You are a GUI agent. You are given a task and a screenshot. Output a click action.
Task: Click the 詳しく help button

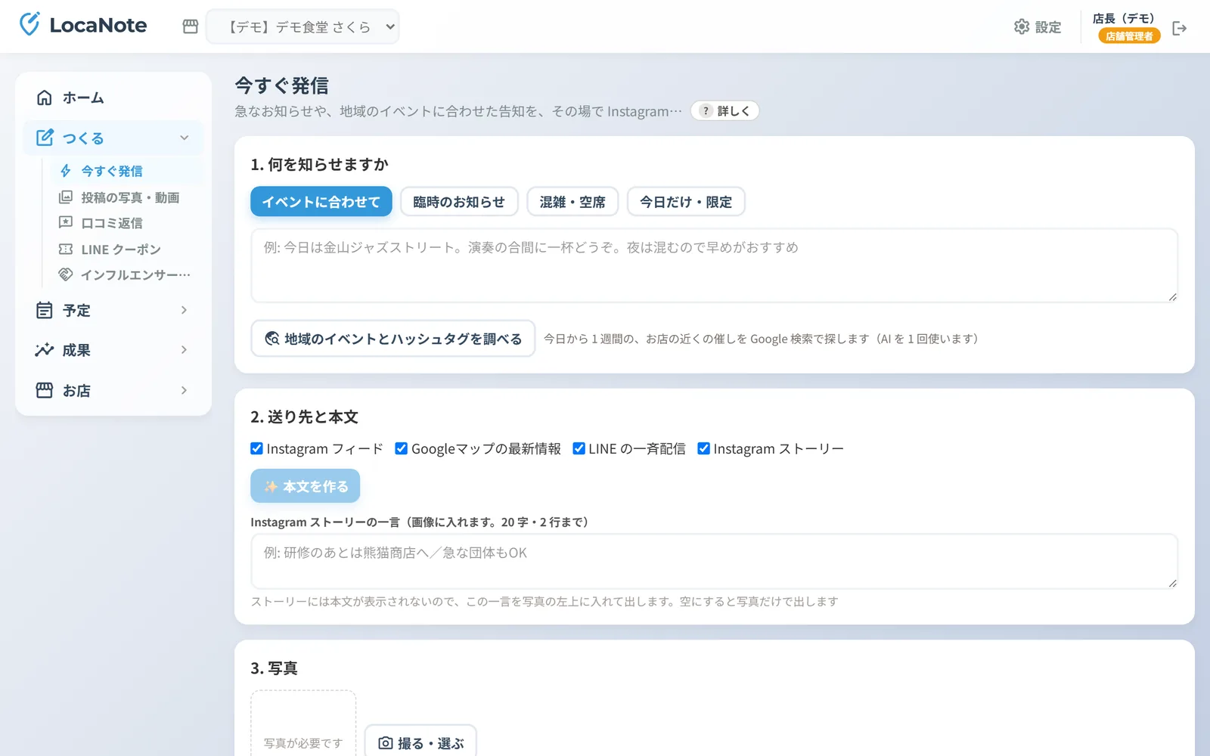[724, 111]
